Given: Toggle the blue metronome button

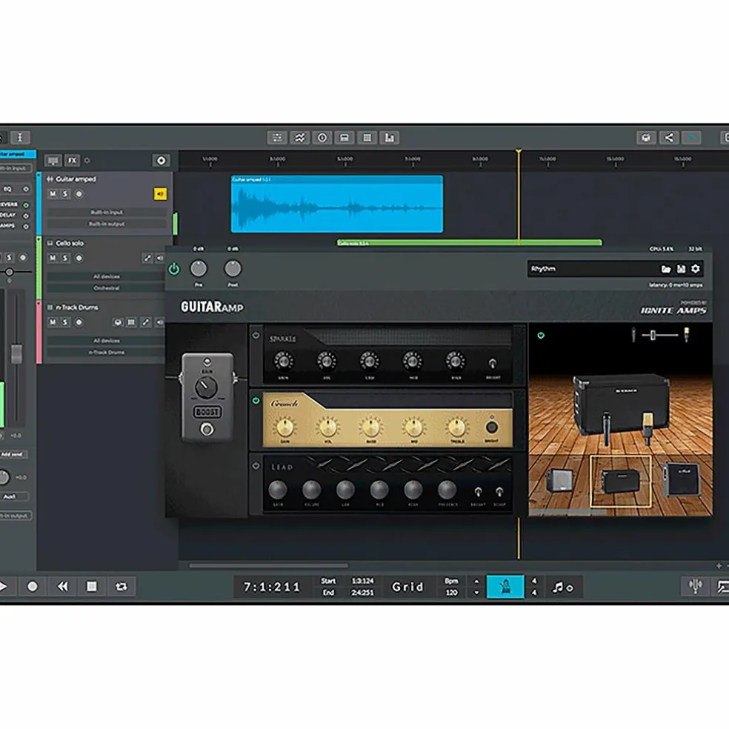Looking at the screenshot, I should click(505, 587).
